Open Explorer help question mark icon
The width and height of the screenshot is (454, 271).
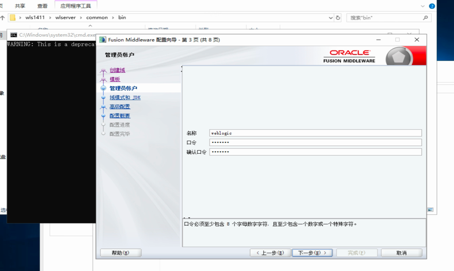tap(432, 6)
